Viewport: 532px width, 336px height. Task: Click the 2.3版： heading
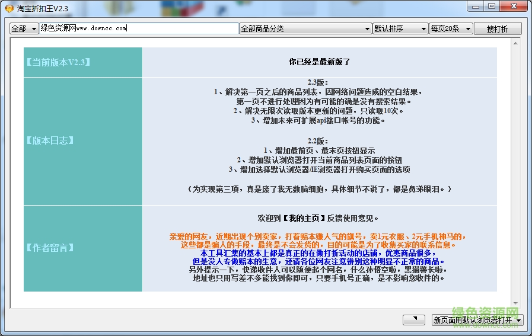[318, 82]
